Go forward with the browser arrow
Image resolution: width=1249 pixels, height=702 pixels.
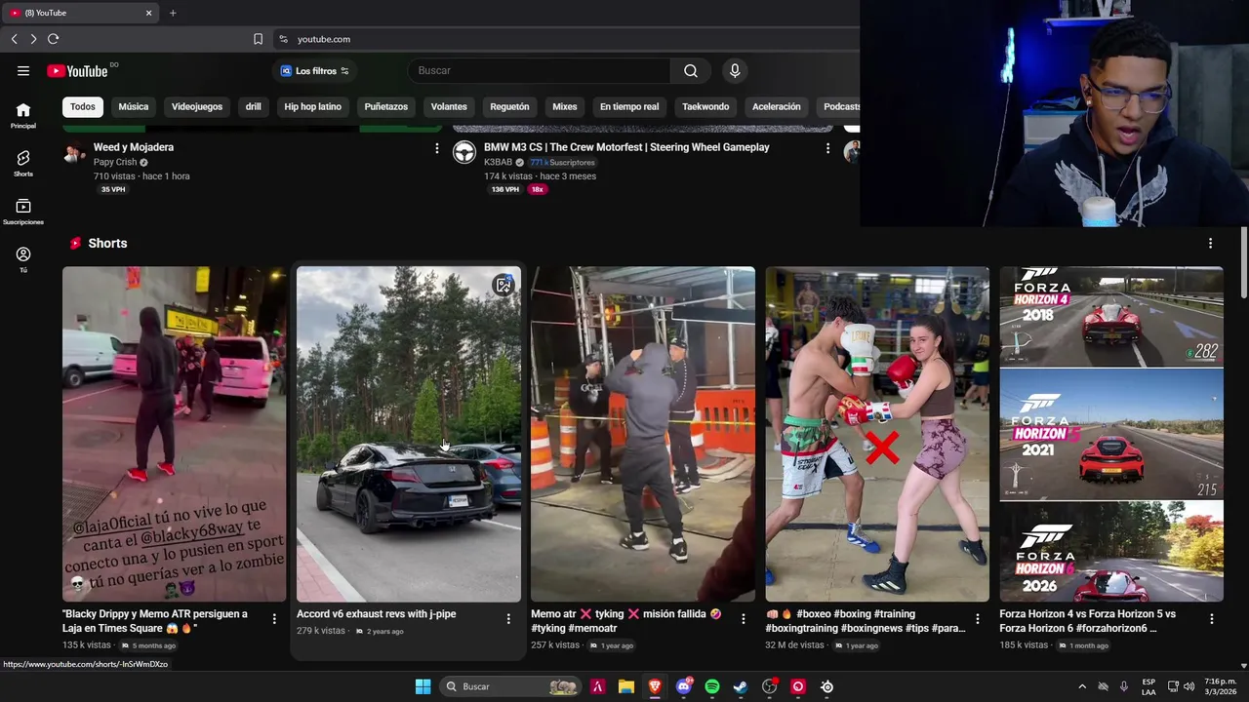(33, 39)
